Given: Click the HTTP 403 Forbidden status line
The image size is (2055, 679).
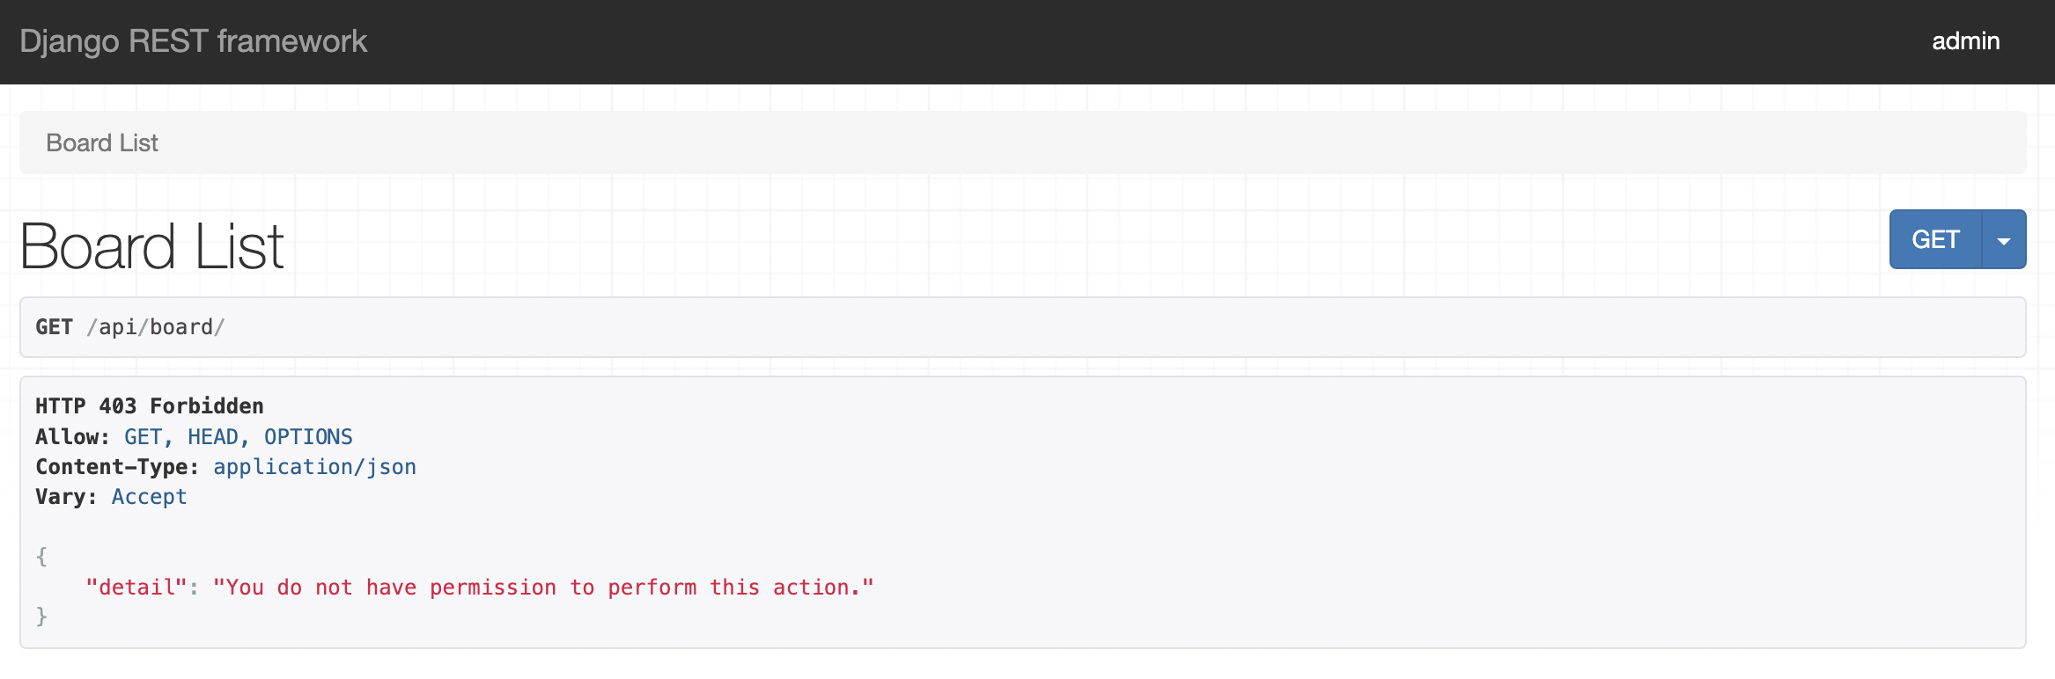Looking at the screenshot, I should pos(150,406).
